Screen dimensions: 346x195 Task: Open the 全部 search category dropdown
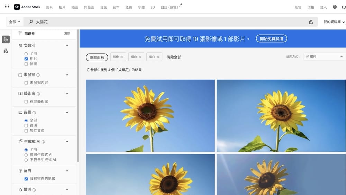point(15,22)
